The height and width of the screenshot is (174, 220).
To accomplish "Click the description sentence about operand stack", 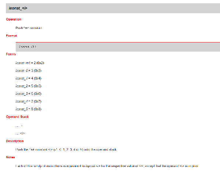I will (66, 149).
